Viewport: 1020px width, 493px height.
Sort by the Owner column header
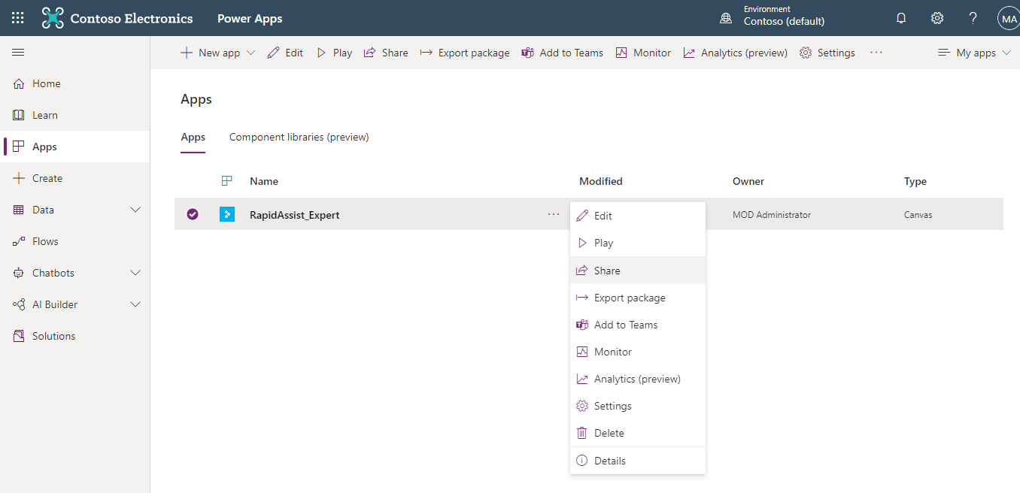click(748, 181)
